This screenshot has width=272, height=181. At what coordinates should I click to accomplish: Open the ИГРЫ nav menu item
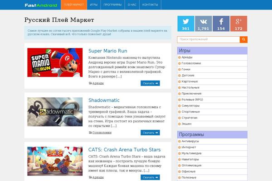(x=94, y=5)
